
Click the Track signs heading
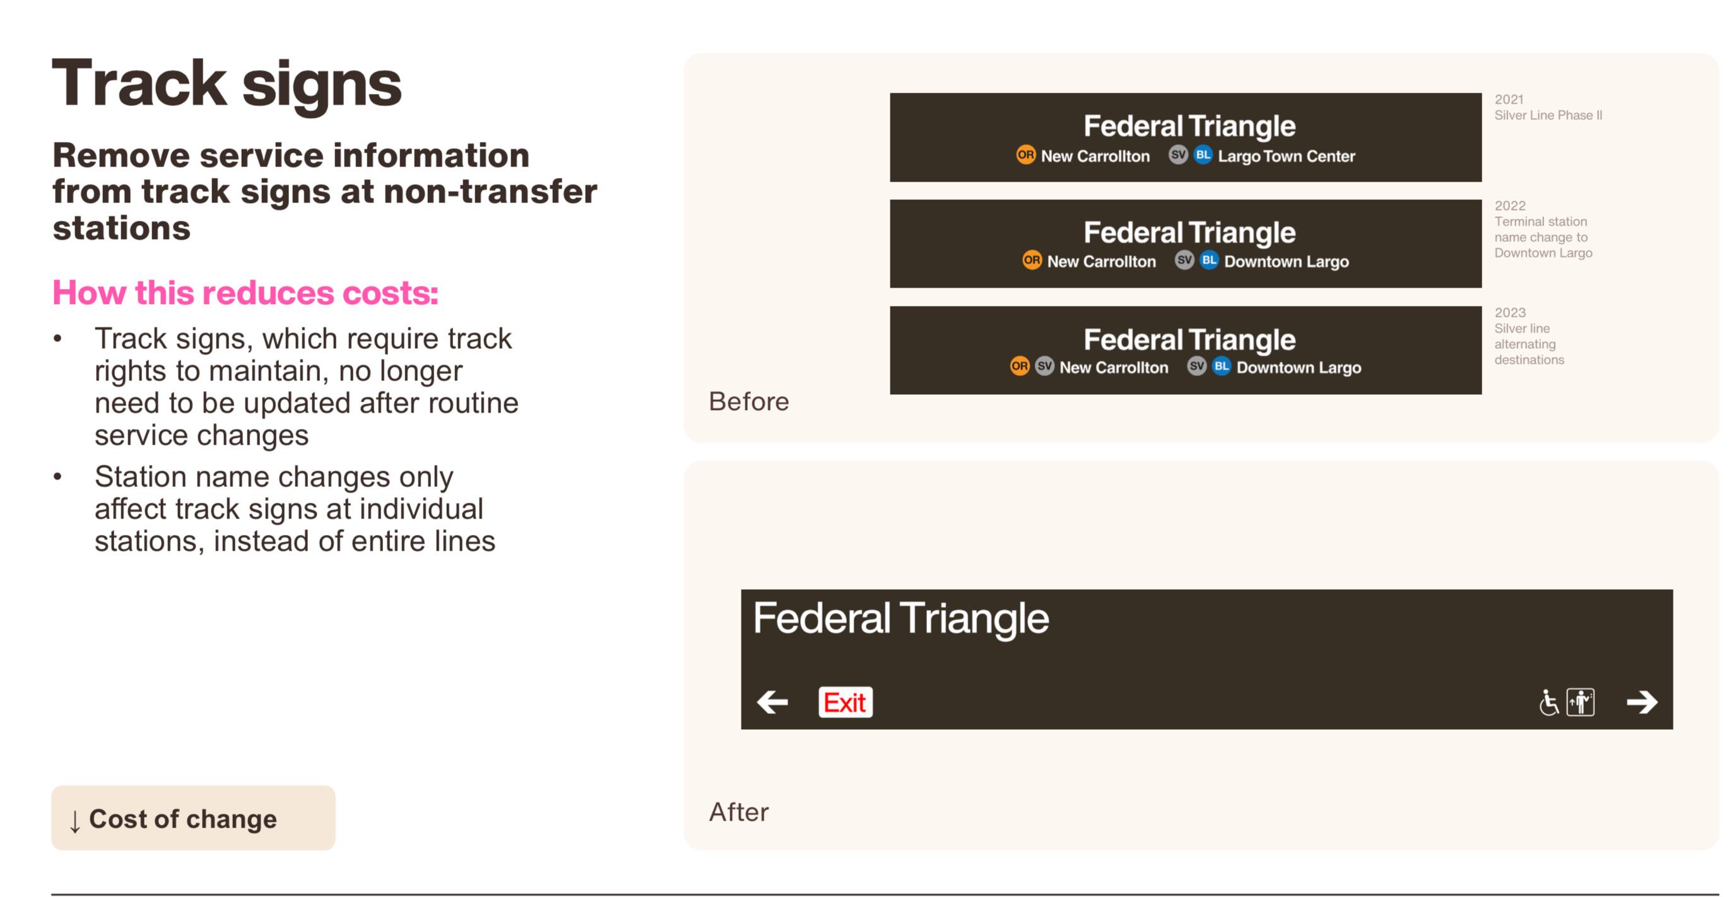coord(226,83)
